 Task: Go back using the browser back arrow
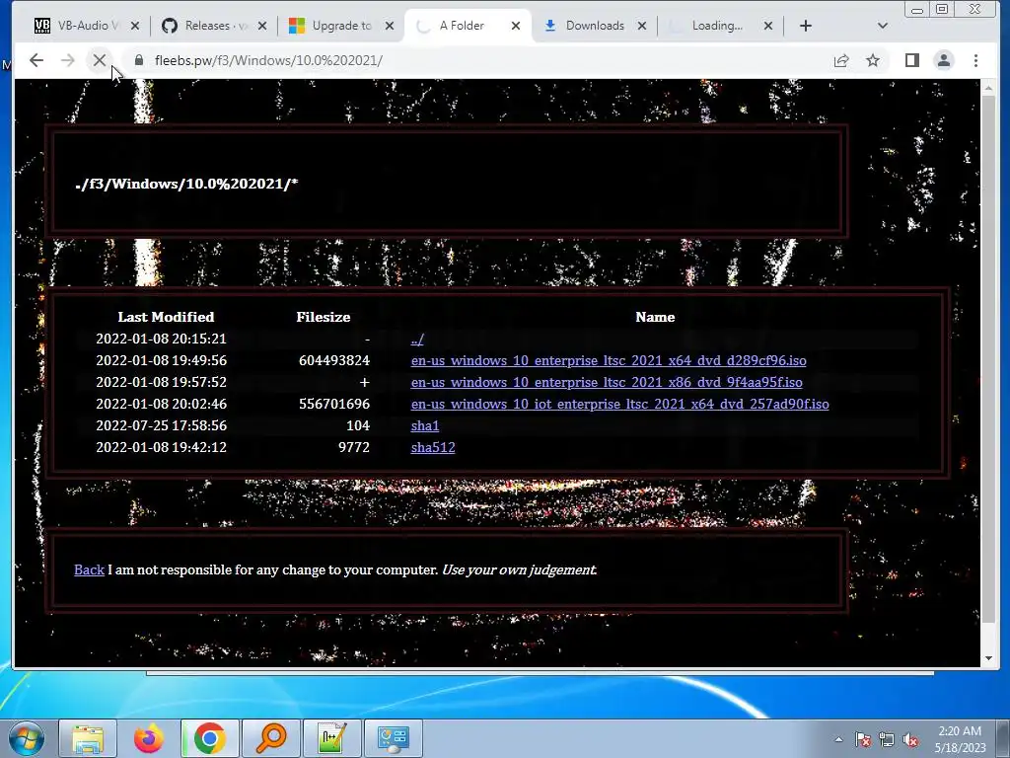[x=36, y=60]
